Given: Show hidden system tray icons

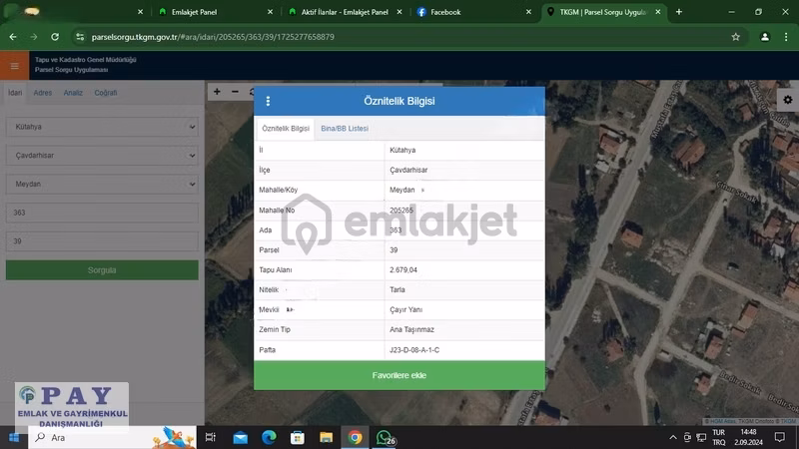Looking at the screenshot, I should point(672,437).
